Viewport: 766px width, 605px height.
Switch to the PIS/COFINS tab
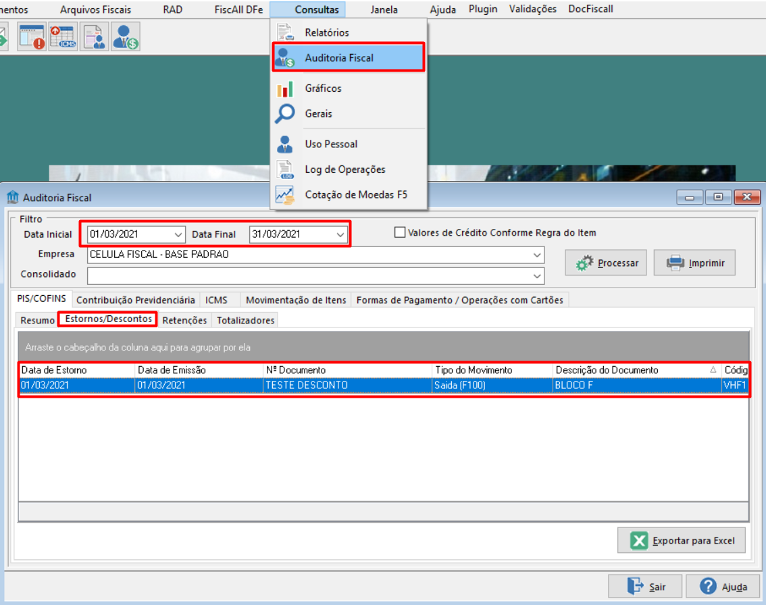(x=41, y=298)
